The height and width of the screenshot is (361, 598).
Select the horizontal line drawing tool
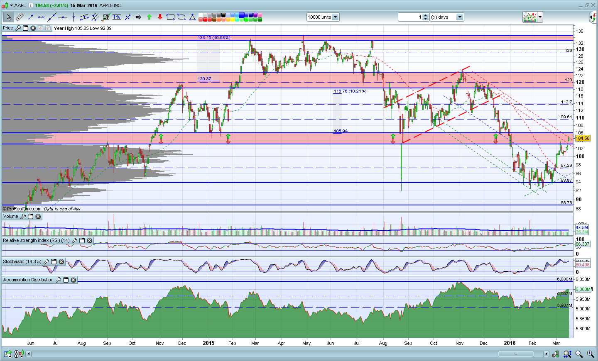[63, 17]
